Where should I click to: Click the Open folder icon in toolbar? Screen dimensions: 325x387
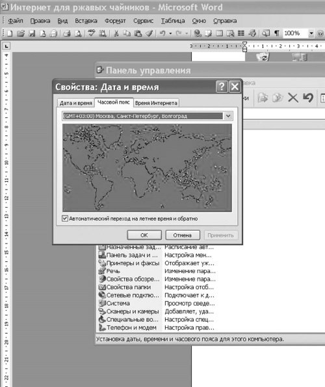pos(21,33)
